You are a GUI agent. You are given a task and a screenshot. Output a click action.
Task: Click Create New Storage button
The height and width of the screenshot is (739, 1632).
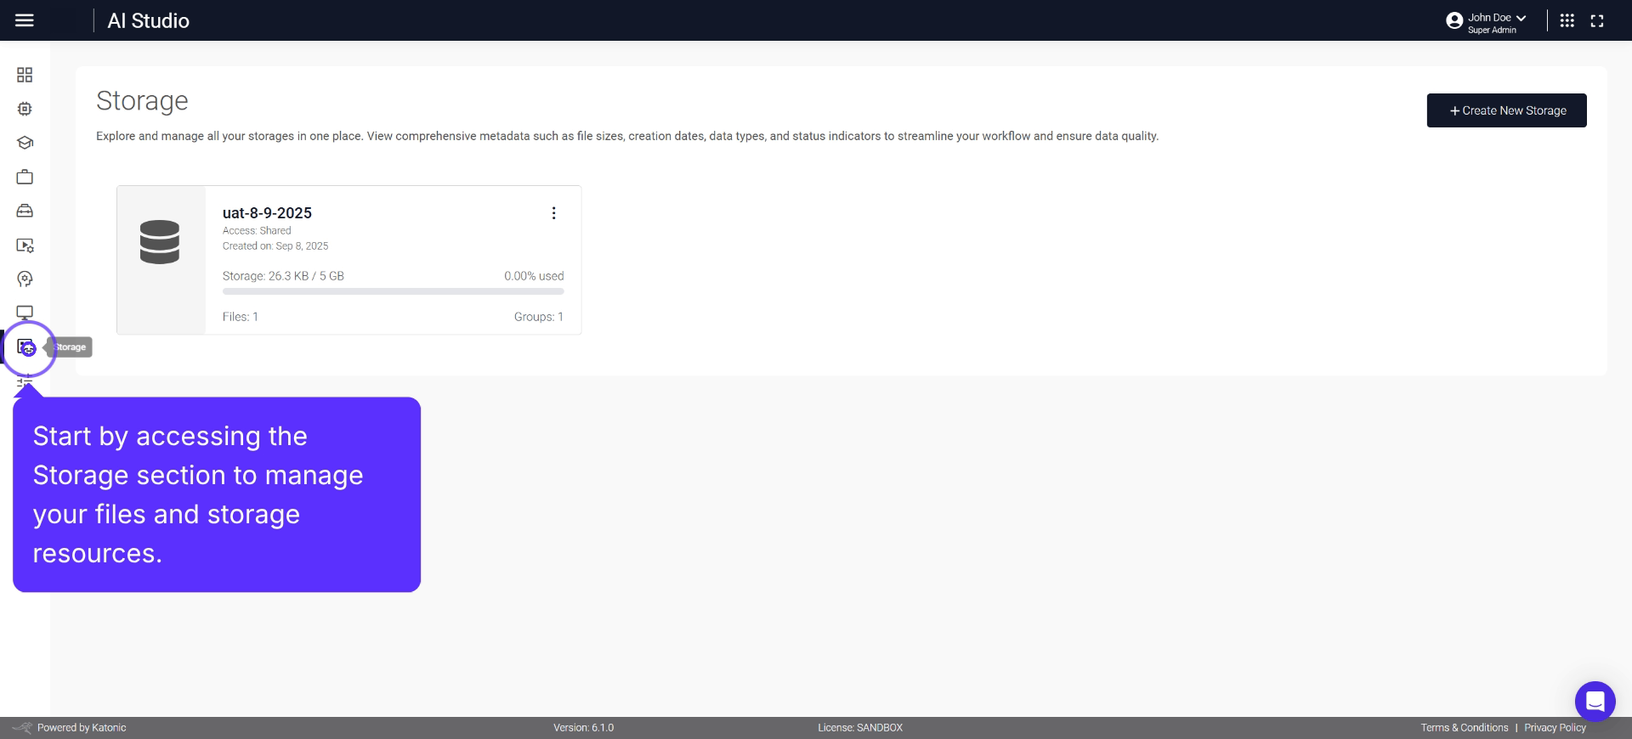pyautogui.click(x=1506, y=110)
